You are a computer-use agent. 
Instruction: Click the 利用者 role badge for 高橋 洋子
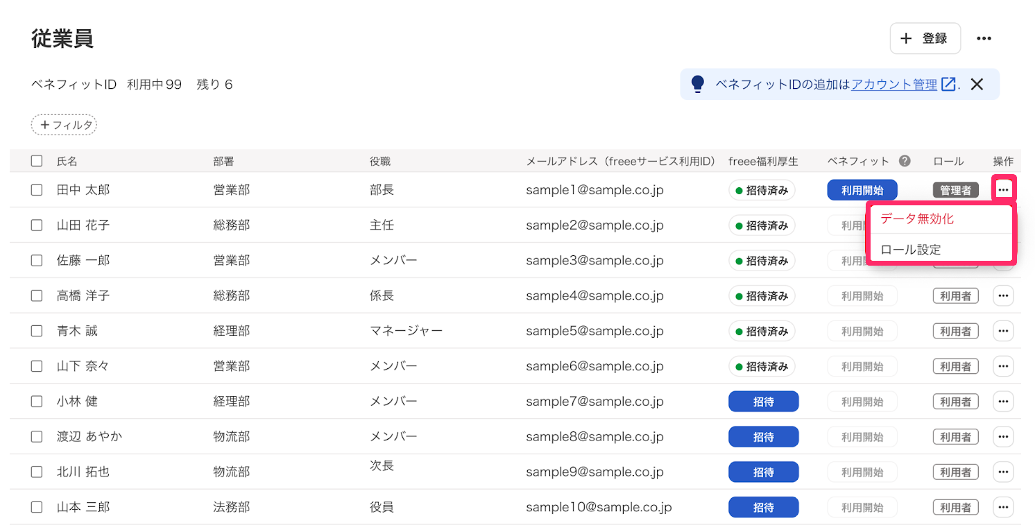(x=955, y=296)
